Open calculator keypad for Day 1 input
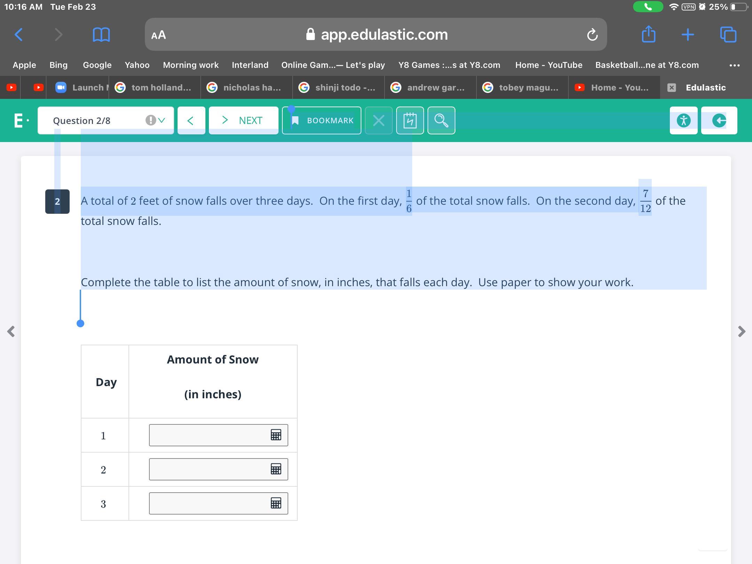The width and height of the screenshot is (752, 564). click(276, 435)
